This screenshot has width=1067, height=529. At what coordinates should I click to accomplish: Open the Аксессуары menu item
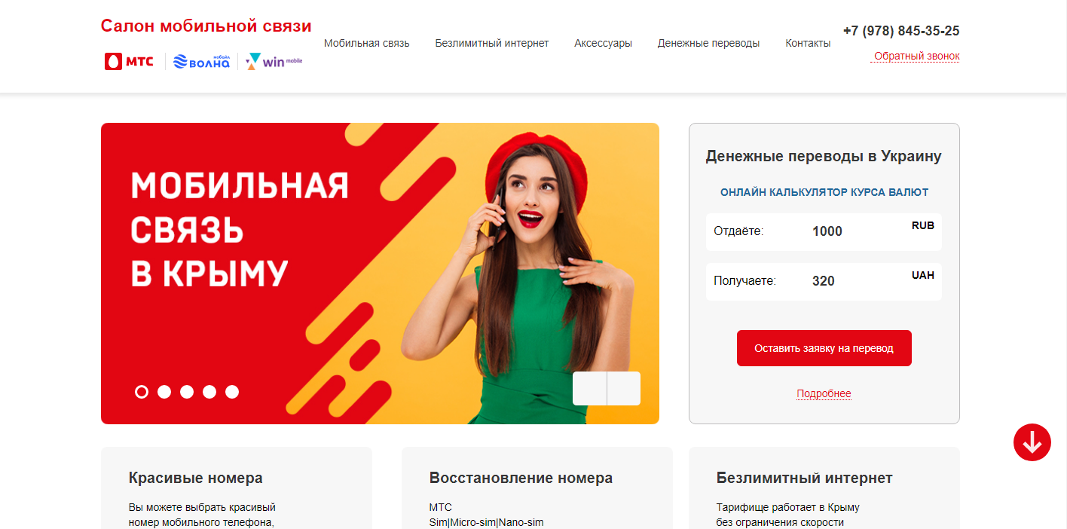pos(603,43)
